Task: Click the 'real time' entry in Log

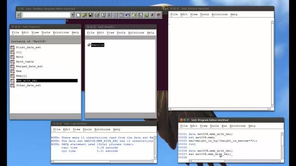Action: (x=69, y=148)
